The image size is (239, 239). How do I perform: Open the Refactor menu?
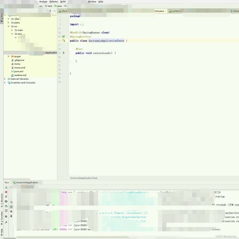click(54, 1)
